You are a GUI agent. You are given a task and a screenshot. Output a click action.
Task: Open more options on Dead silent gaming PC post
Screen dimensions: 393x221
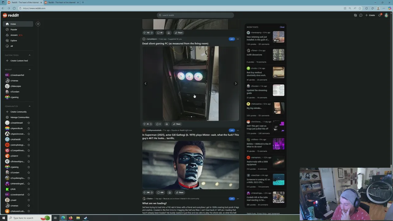point(238,39)
